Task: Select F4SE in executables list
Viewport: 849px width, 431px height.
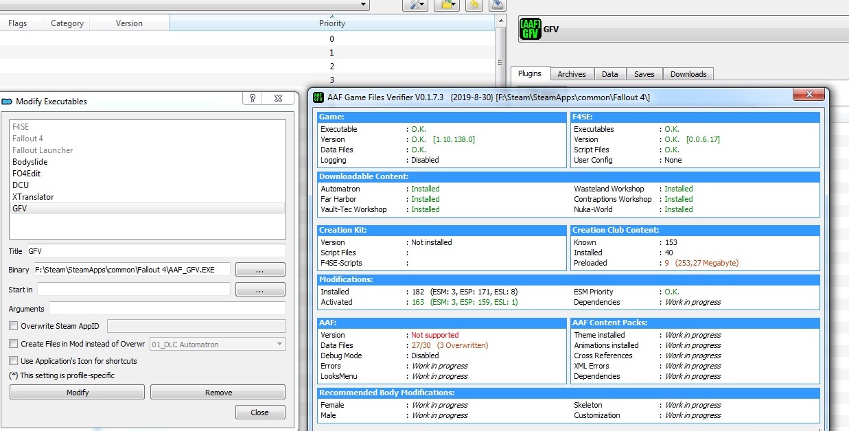Action: tap(148, 127)
